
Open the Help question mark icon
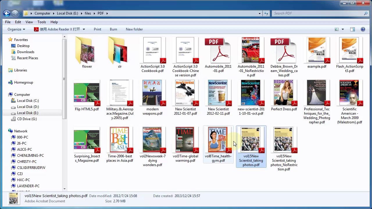(x=363, y=29)
